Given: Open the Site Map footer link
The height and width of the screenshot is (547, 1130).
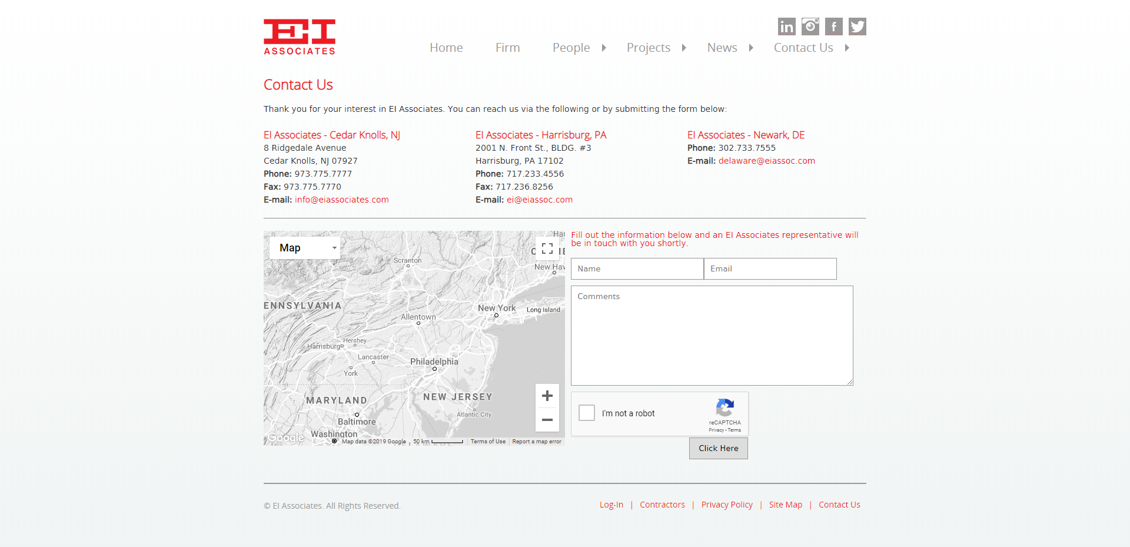Looking at the screenshot, I should point(786,505).
